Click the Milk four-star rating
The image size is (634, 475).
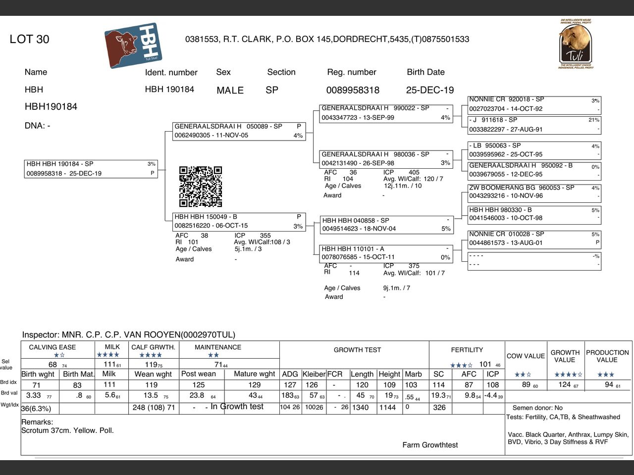[x=108, y=355]
